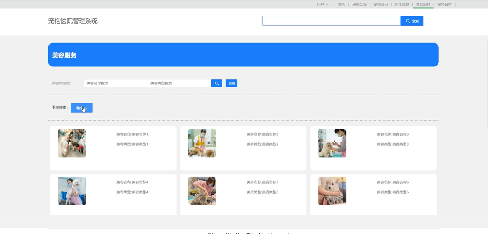The width and height of the screenshot is (488, 234).
Task: Expand the 用户 user menu
Action: [x=322, y=4]
